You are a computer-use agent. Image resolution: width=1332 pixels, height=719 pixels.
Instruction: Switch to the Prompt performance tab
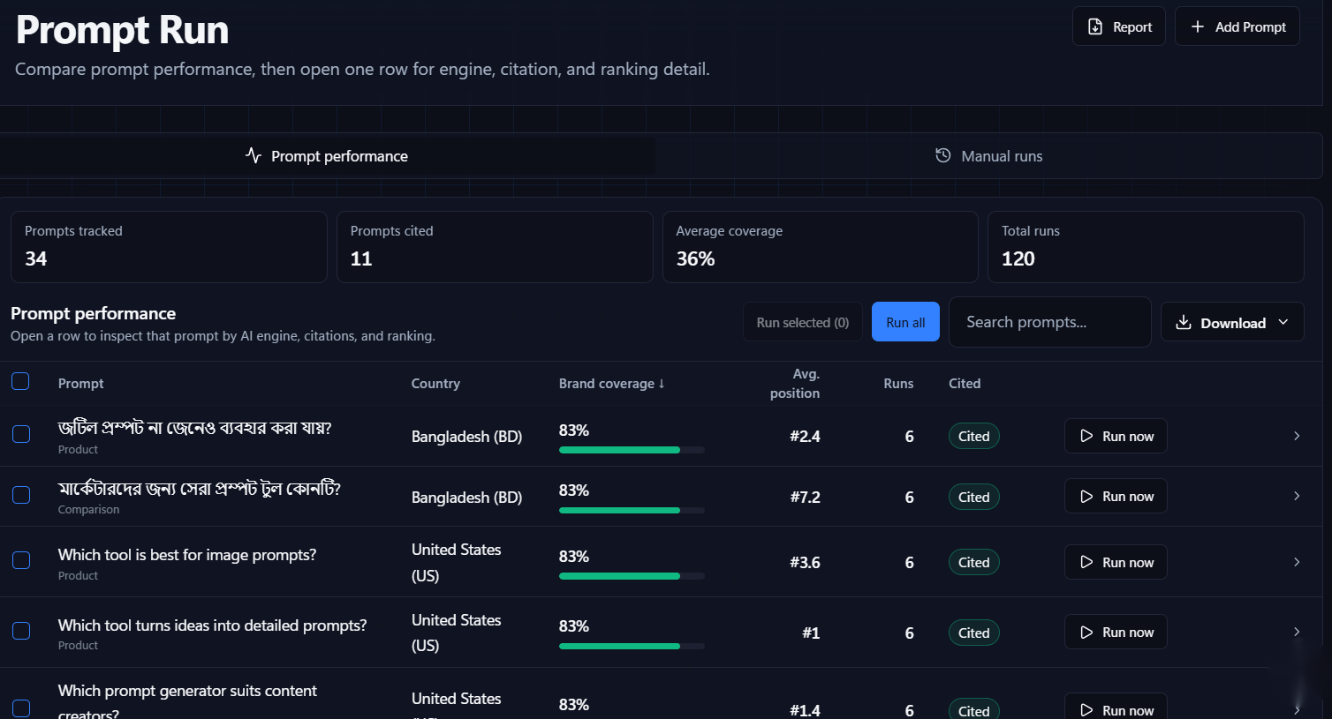pyautogui.click(x=327, y=156)
